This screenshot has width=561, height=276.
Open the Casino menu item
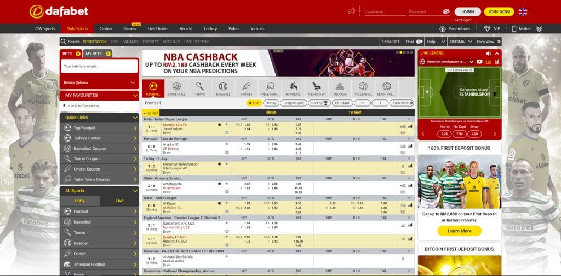106,28
